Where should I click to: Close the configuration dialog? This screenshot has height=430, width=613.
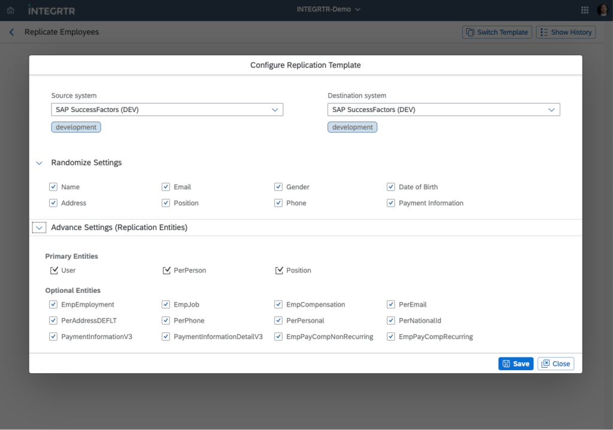coord(556,364)
